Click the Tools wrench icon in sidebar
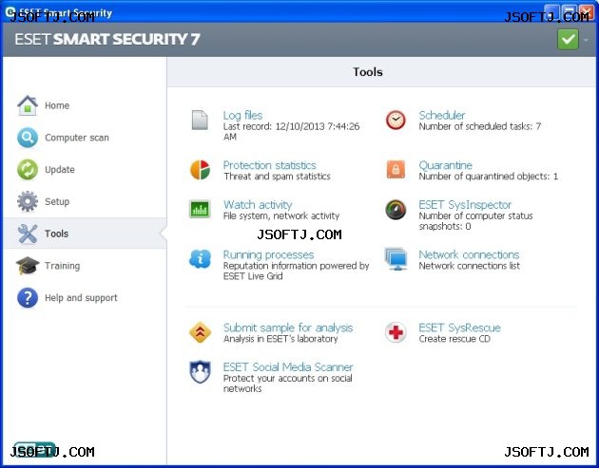This screenshot has height=468, width=599. tap(28, 234)
